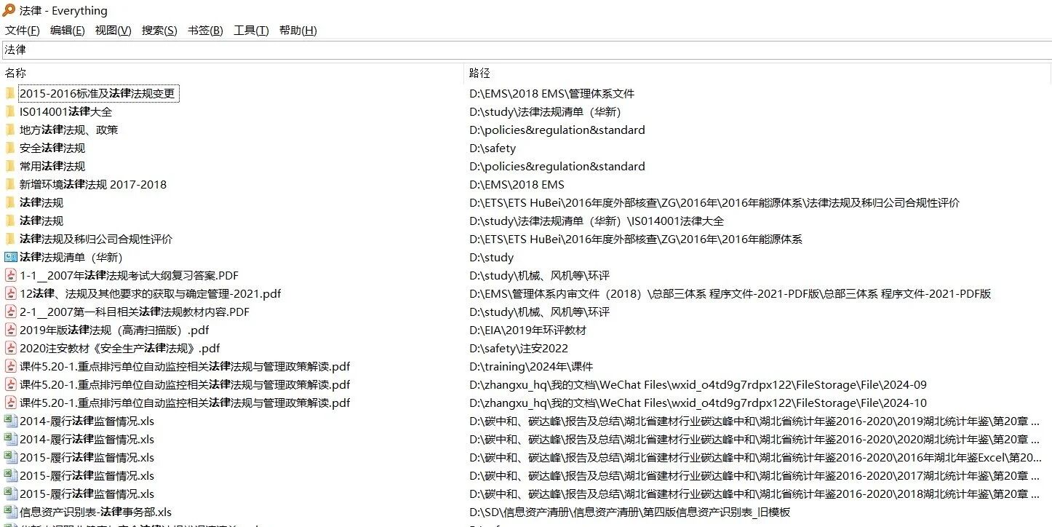The image size is (1052, 527).
Task: Open the 搜索(S) menu
Action: [x=159, y=31]
